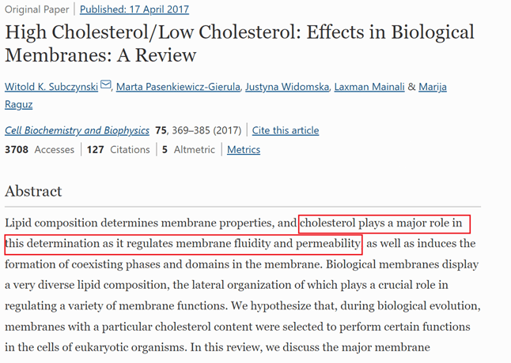Click the email envelope icon beside Subczynski

(106, 86)
